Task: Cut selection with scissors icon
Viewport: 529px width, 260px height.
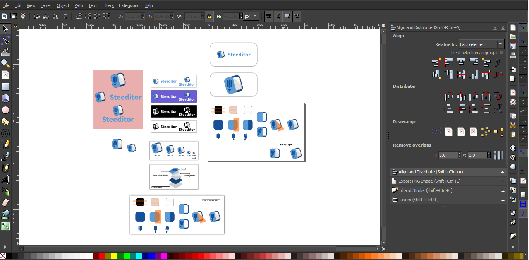Action: 513,125
